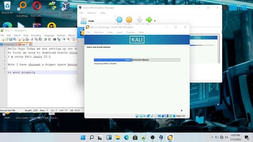Click the Kali VM preview thumbnail in VirtualBox Manager

[204, 49]
